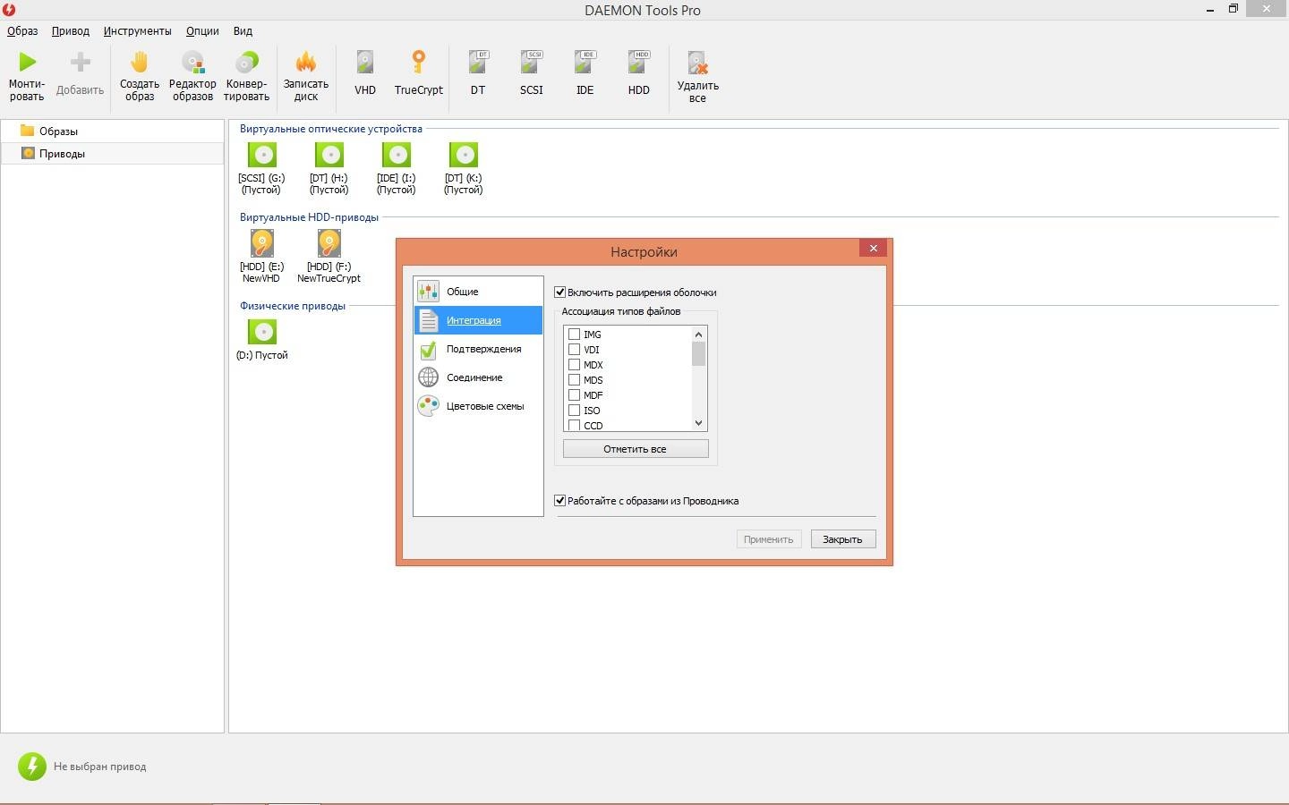1289x805 pixels.
Task: Click the file types list scrollbar thumb
Action: coord(698,353)
